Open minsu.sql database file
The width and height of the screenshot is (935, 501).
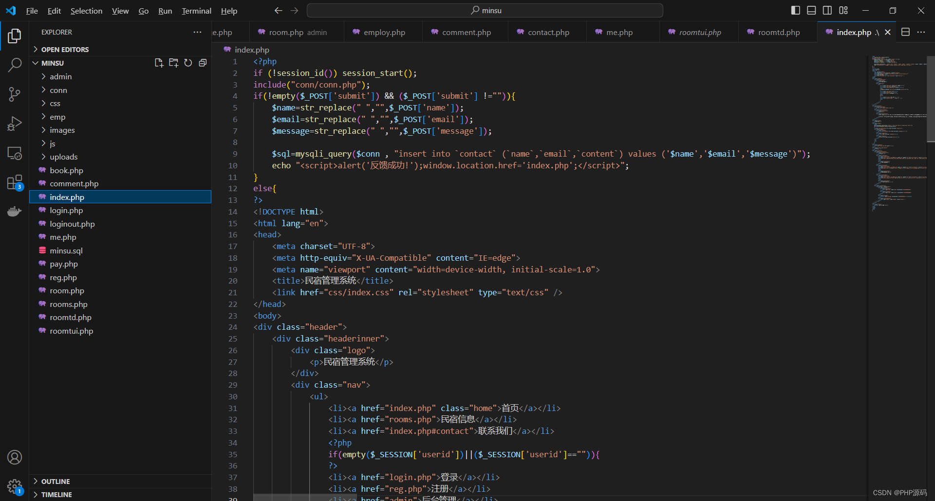[120, 250]
